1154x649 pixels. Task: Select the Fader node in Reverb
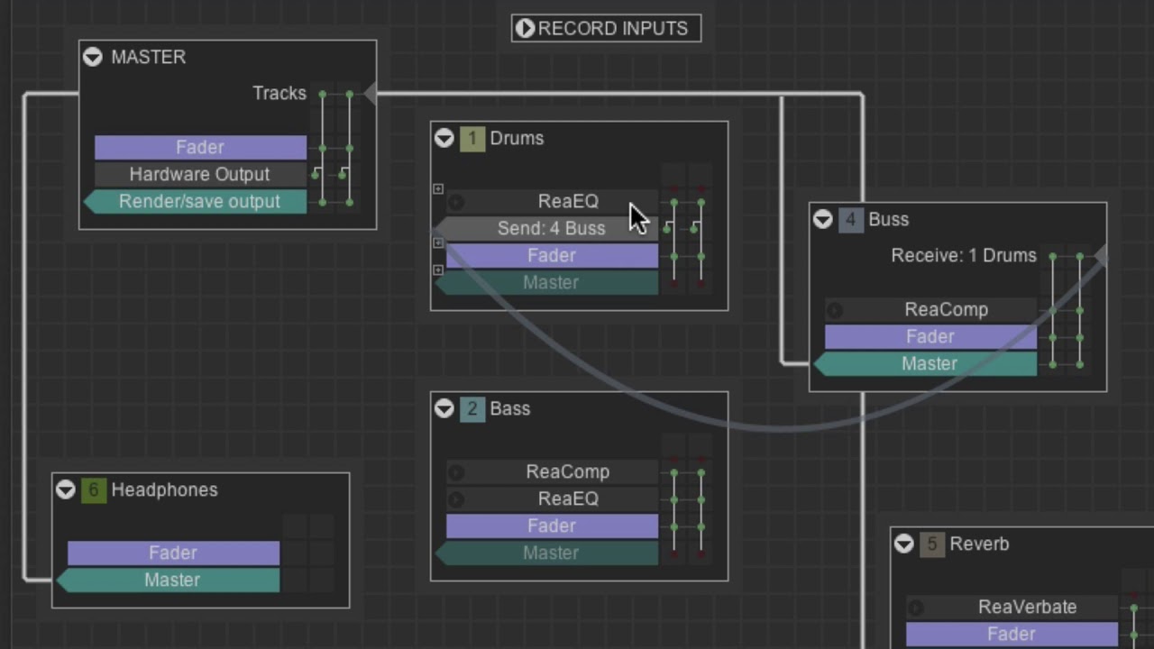1012,635
